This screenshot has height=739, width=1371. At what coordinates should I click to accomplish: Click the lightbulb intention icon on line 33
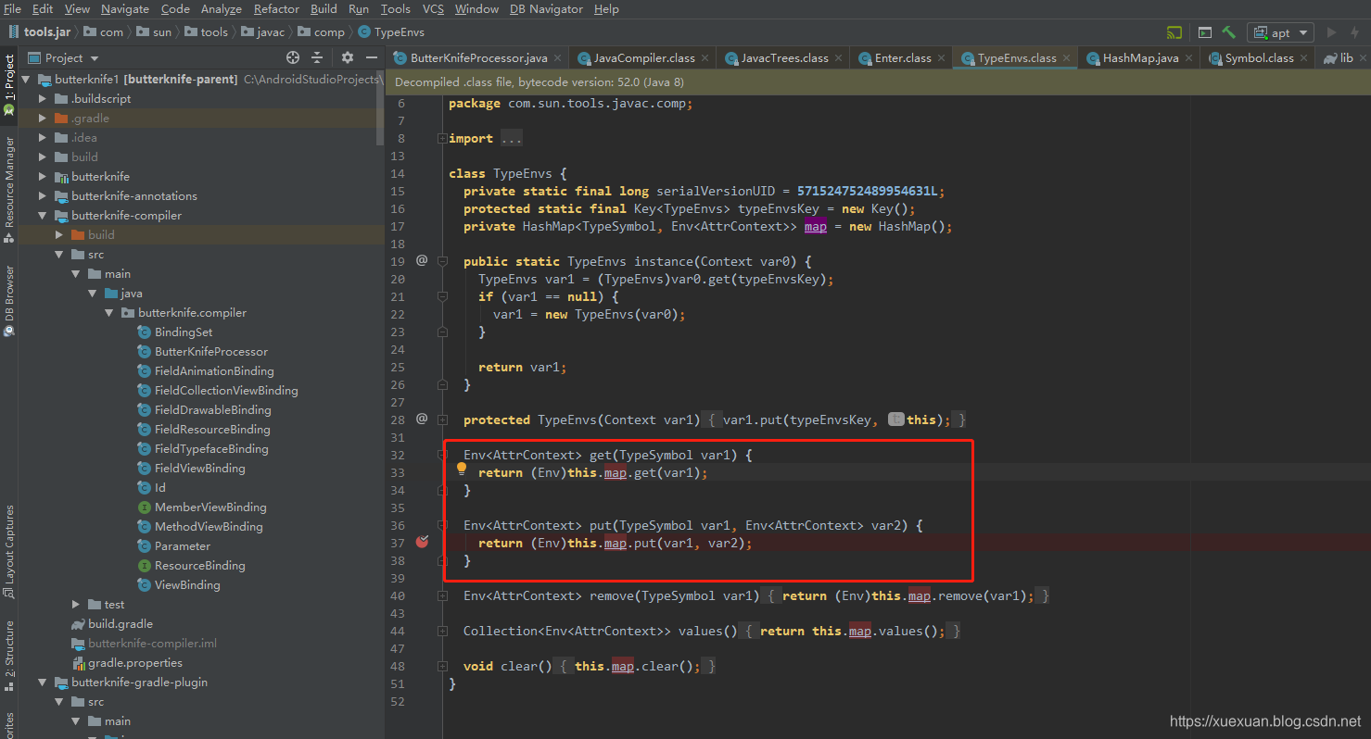pyautogui.click(x=461, y=470)
